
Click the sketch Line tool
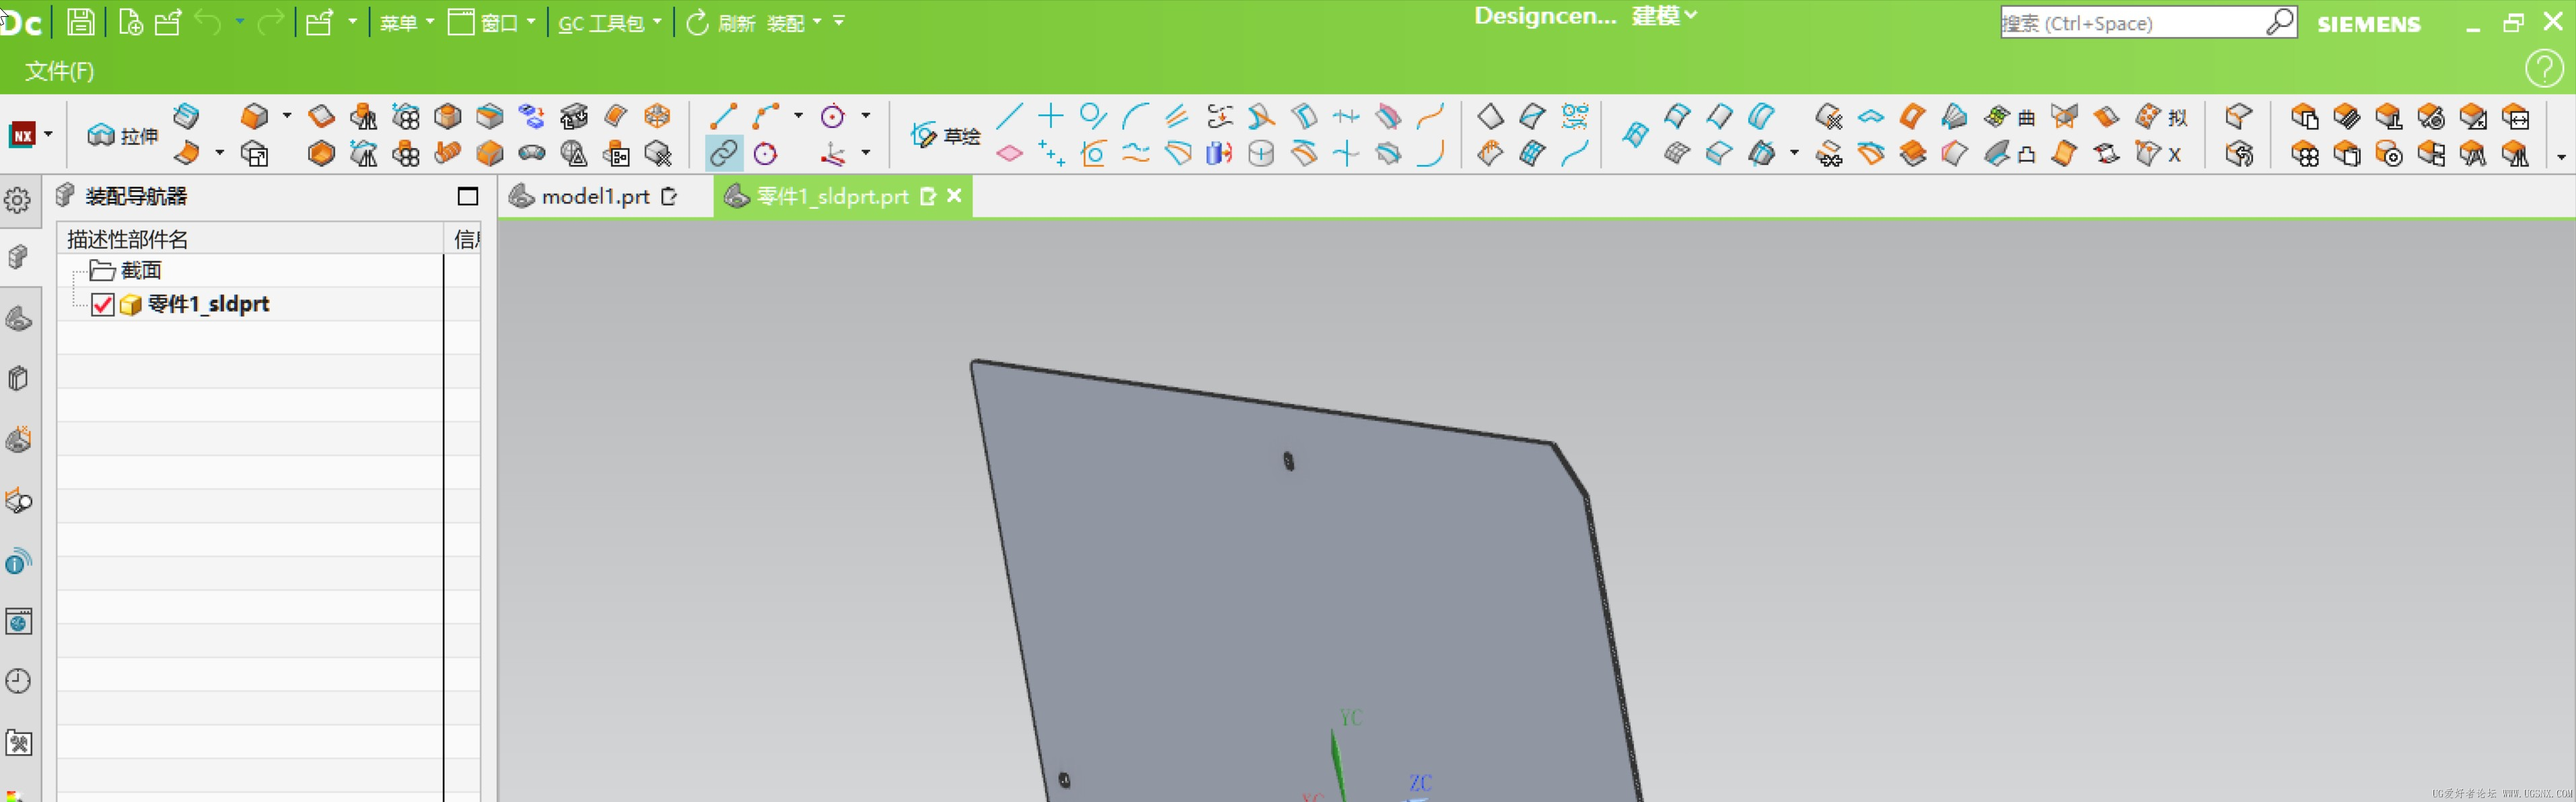tap(1009, 116)
